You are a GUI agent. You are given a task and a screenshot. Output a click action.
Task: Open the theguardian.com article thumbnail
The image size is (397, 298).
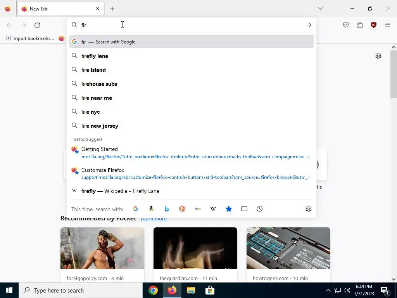click(x=195, y=248)
